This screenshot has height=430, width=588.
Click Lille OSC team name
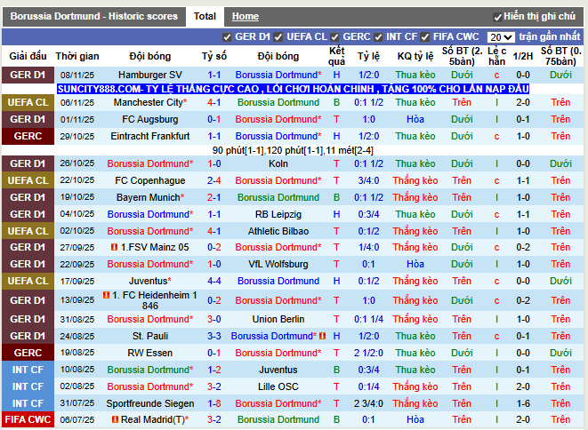tap(278, 386)
